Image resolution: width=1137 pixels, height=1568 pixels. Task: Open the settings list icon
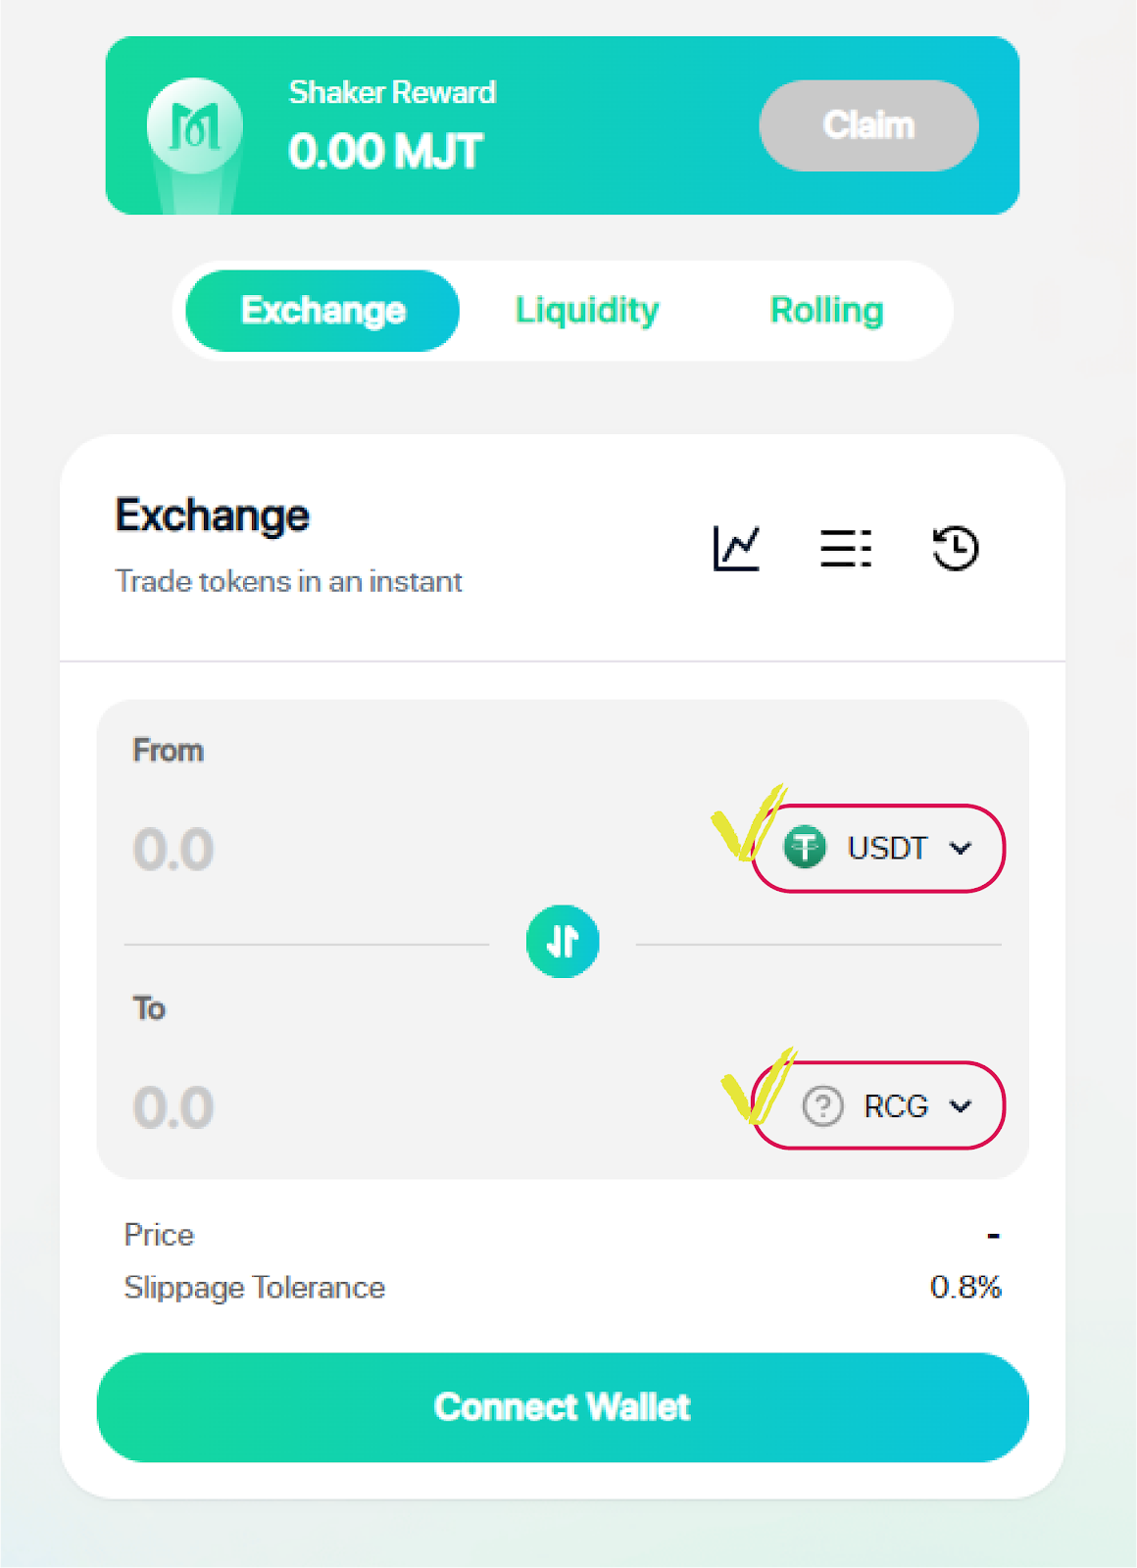846,548
